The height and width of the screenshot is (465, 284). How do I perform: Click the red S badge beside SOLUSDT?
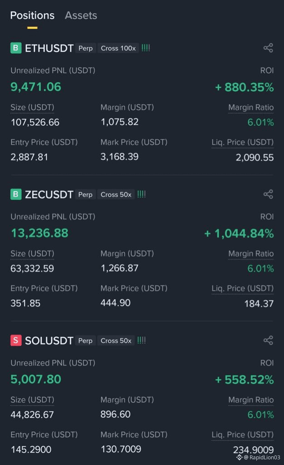[16, 341]
